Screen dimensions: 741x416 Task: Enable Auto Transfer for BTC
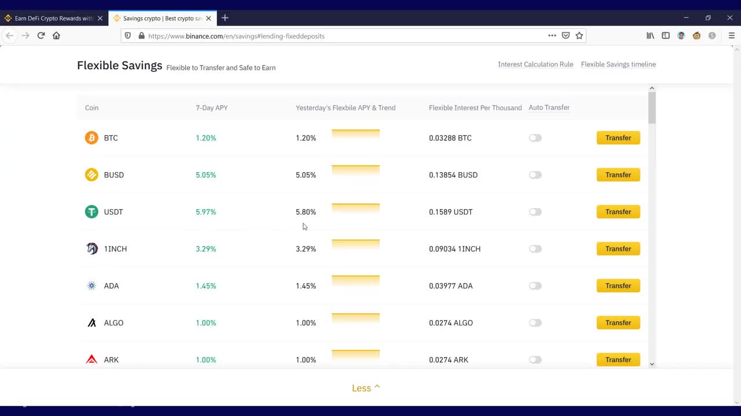(535, 138)
